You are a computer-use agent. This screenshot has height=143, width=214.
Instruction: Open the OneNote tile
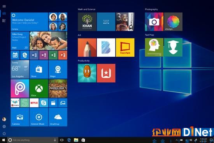pyautogui.click(x=44, y=55)
